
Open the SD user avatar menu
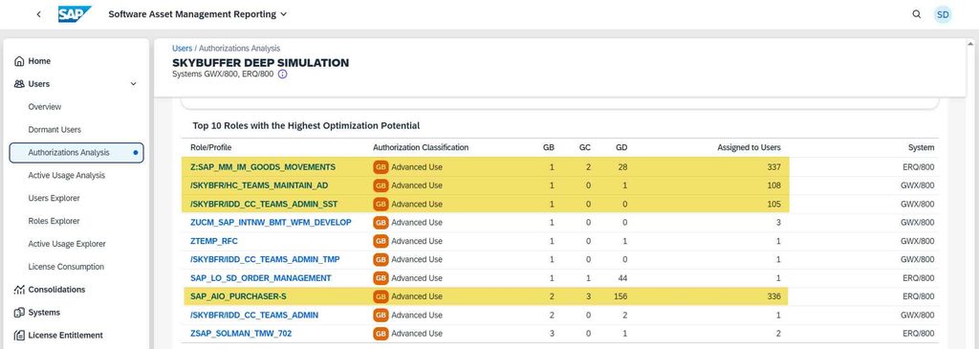(943, 14)
